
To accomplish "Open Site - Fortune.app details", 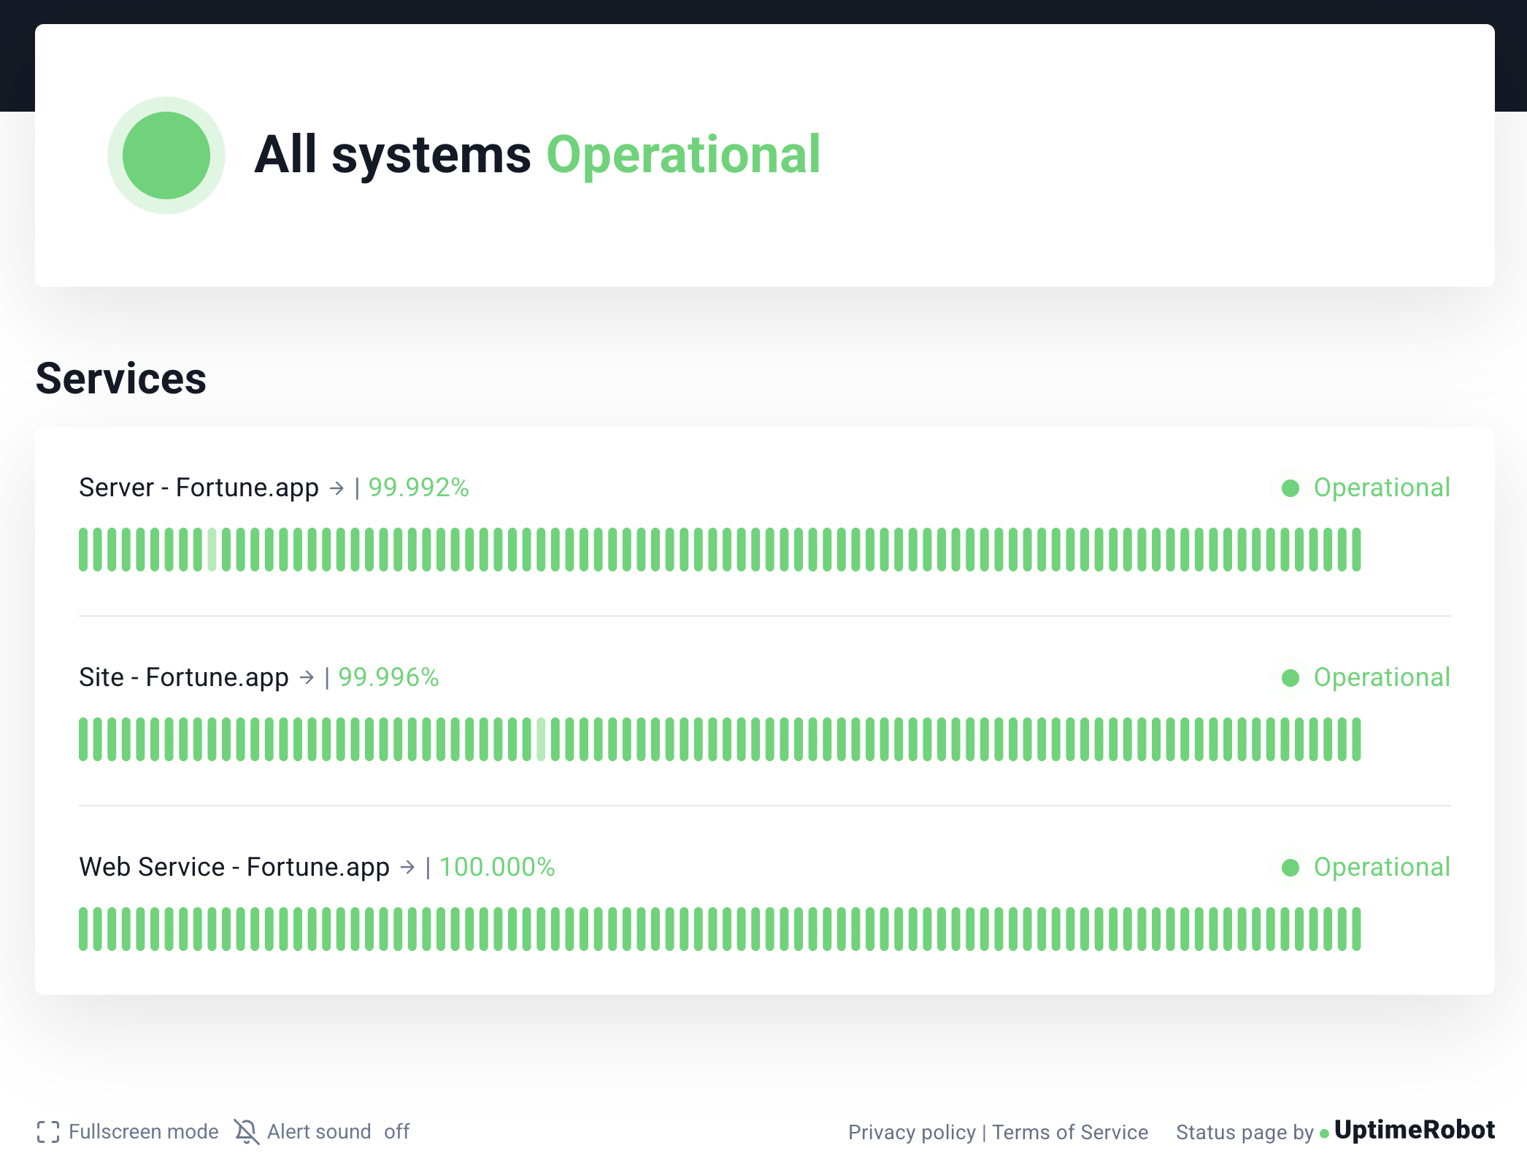I will coord(183,677).
